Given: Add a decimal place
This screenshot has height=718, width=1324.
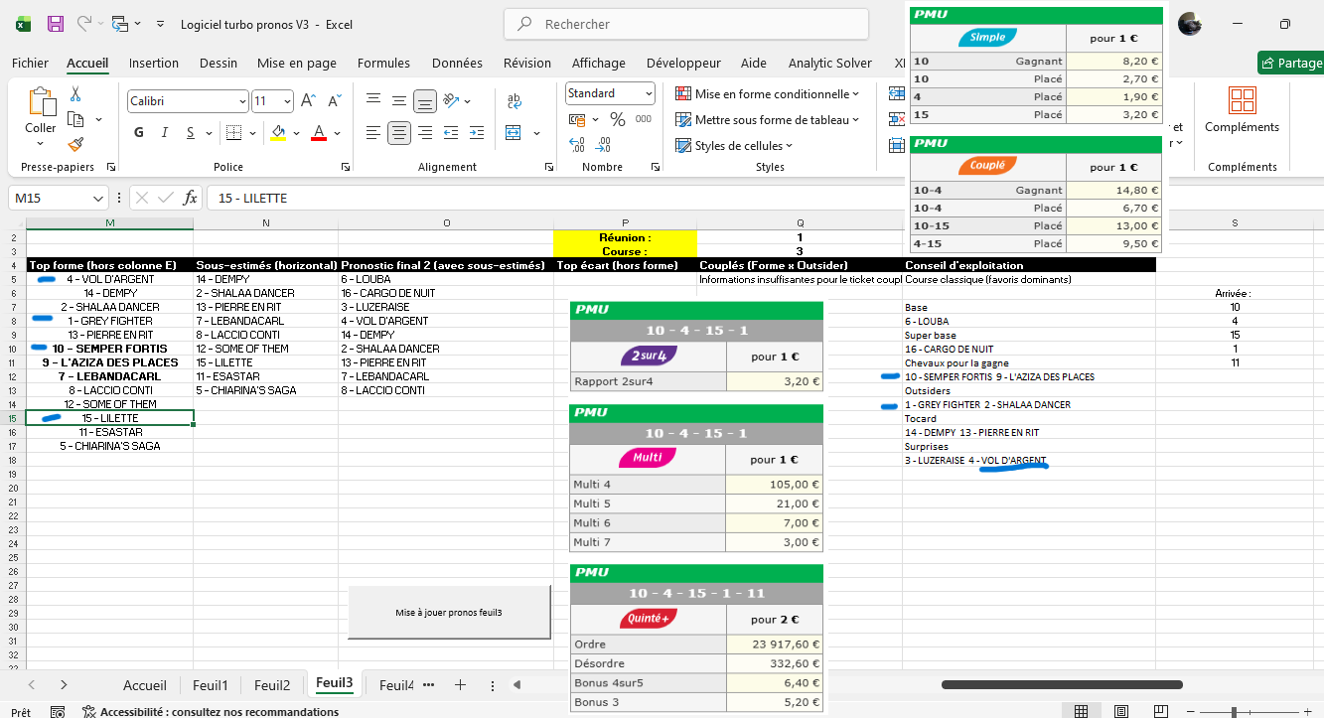Looking at the screenshot, I should (577, 145).
